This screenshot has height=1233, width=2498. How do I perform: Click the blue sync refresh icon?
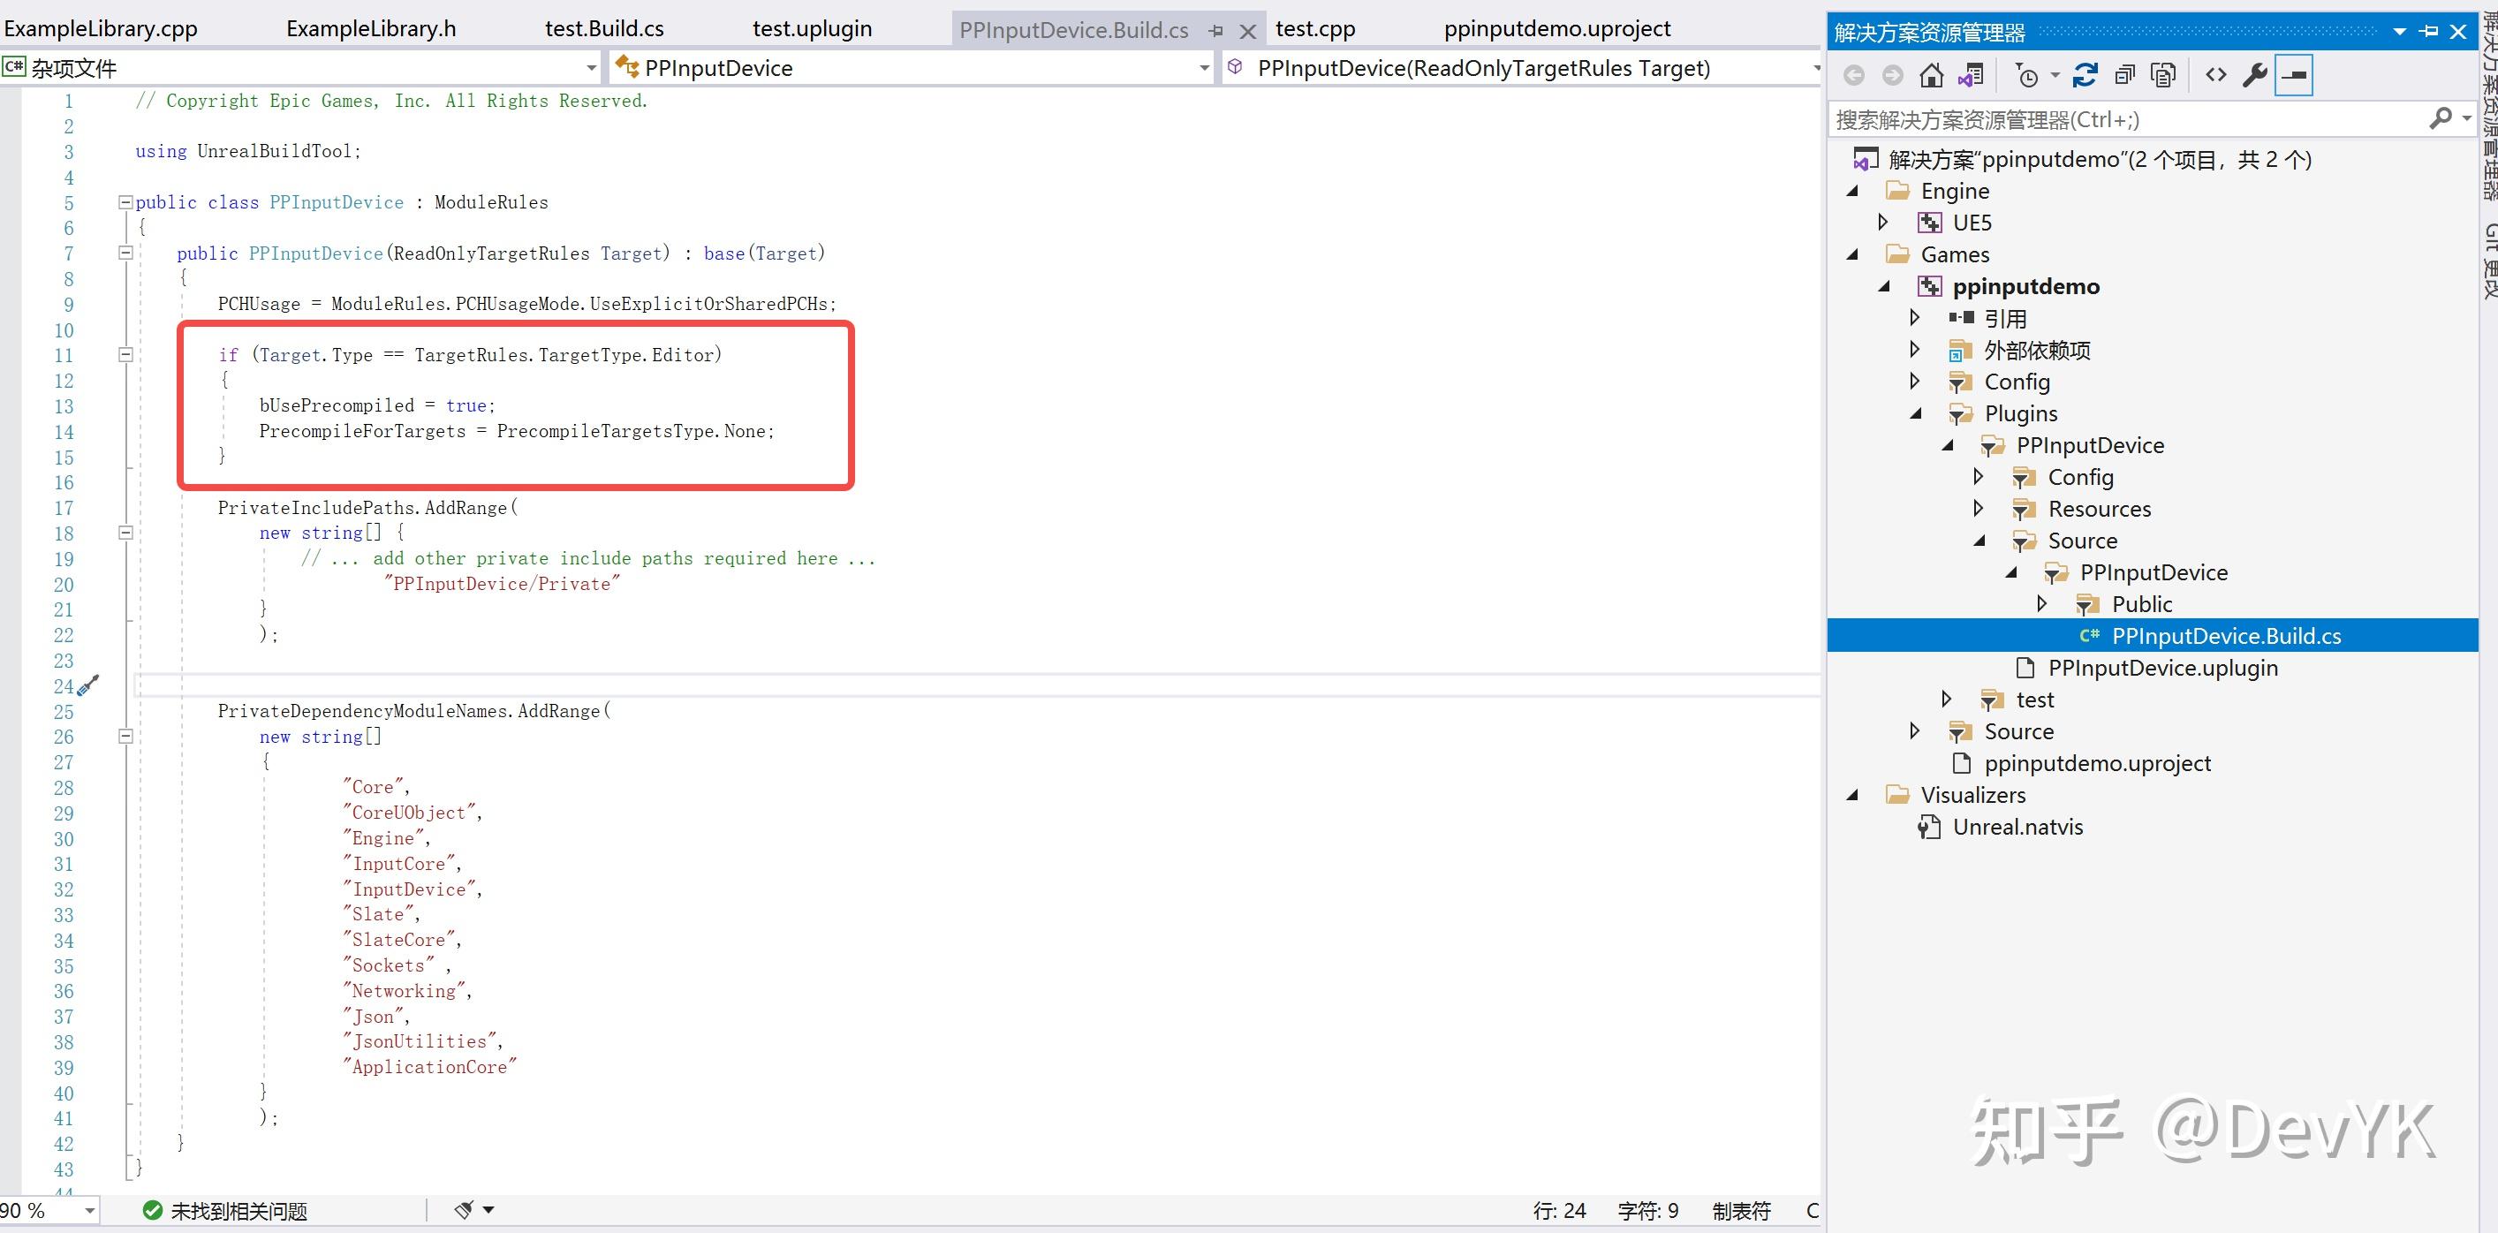tap(2085, 75)
